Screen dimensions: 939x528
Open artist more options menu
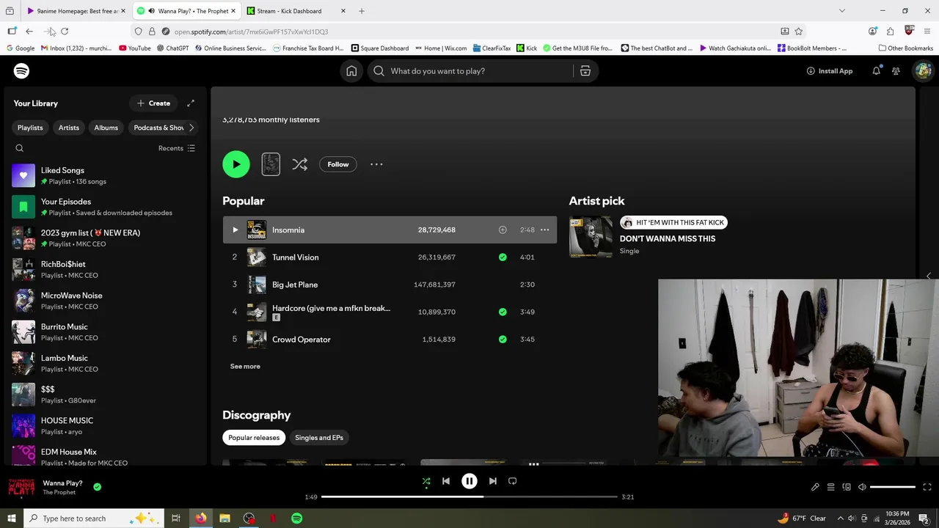[376, 164]
